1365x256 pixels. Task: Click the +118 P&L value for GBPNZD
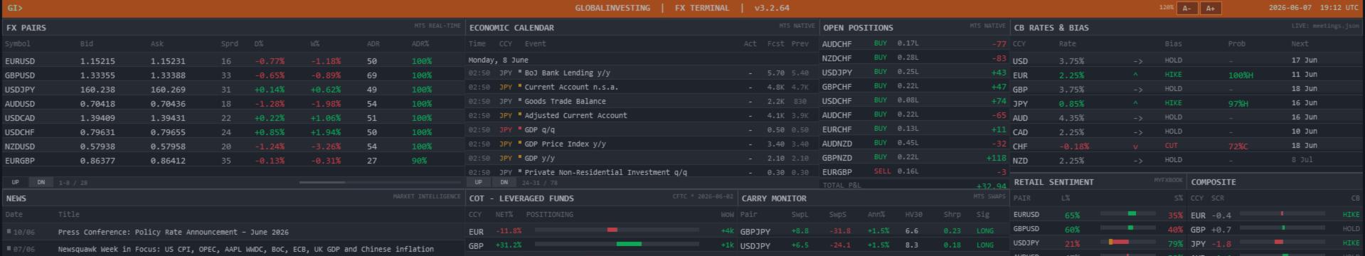996,158
